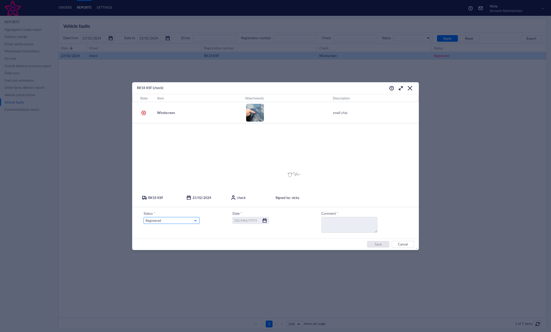Go to the last page with the pager icon

point(282,324)
